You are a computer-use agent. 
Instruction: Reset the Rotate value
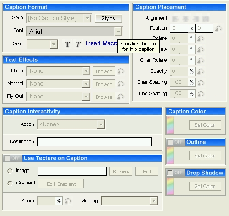[x=201, y=38]
